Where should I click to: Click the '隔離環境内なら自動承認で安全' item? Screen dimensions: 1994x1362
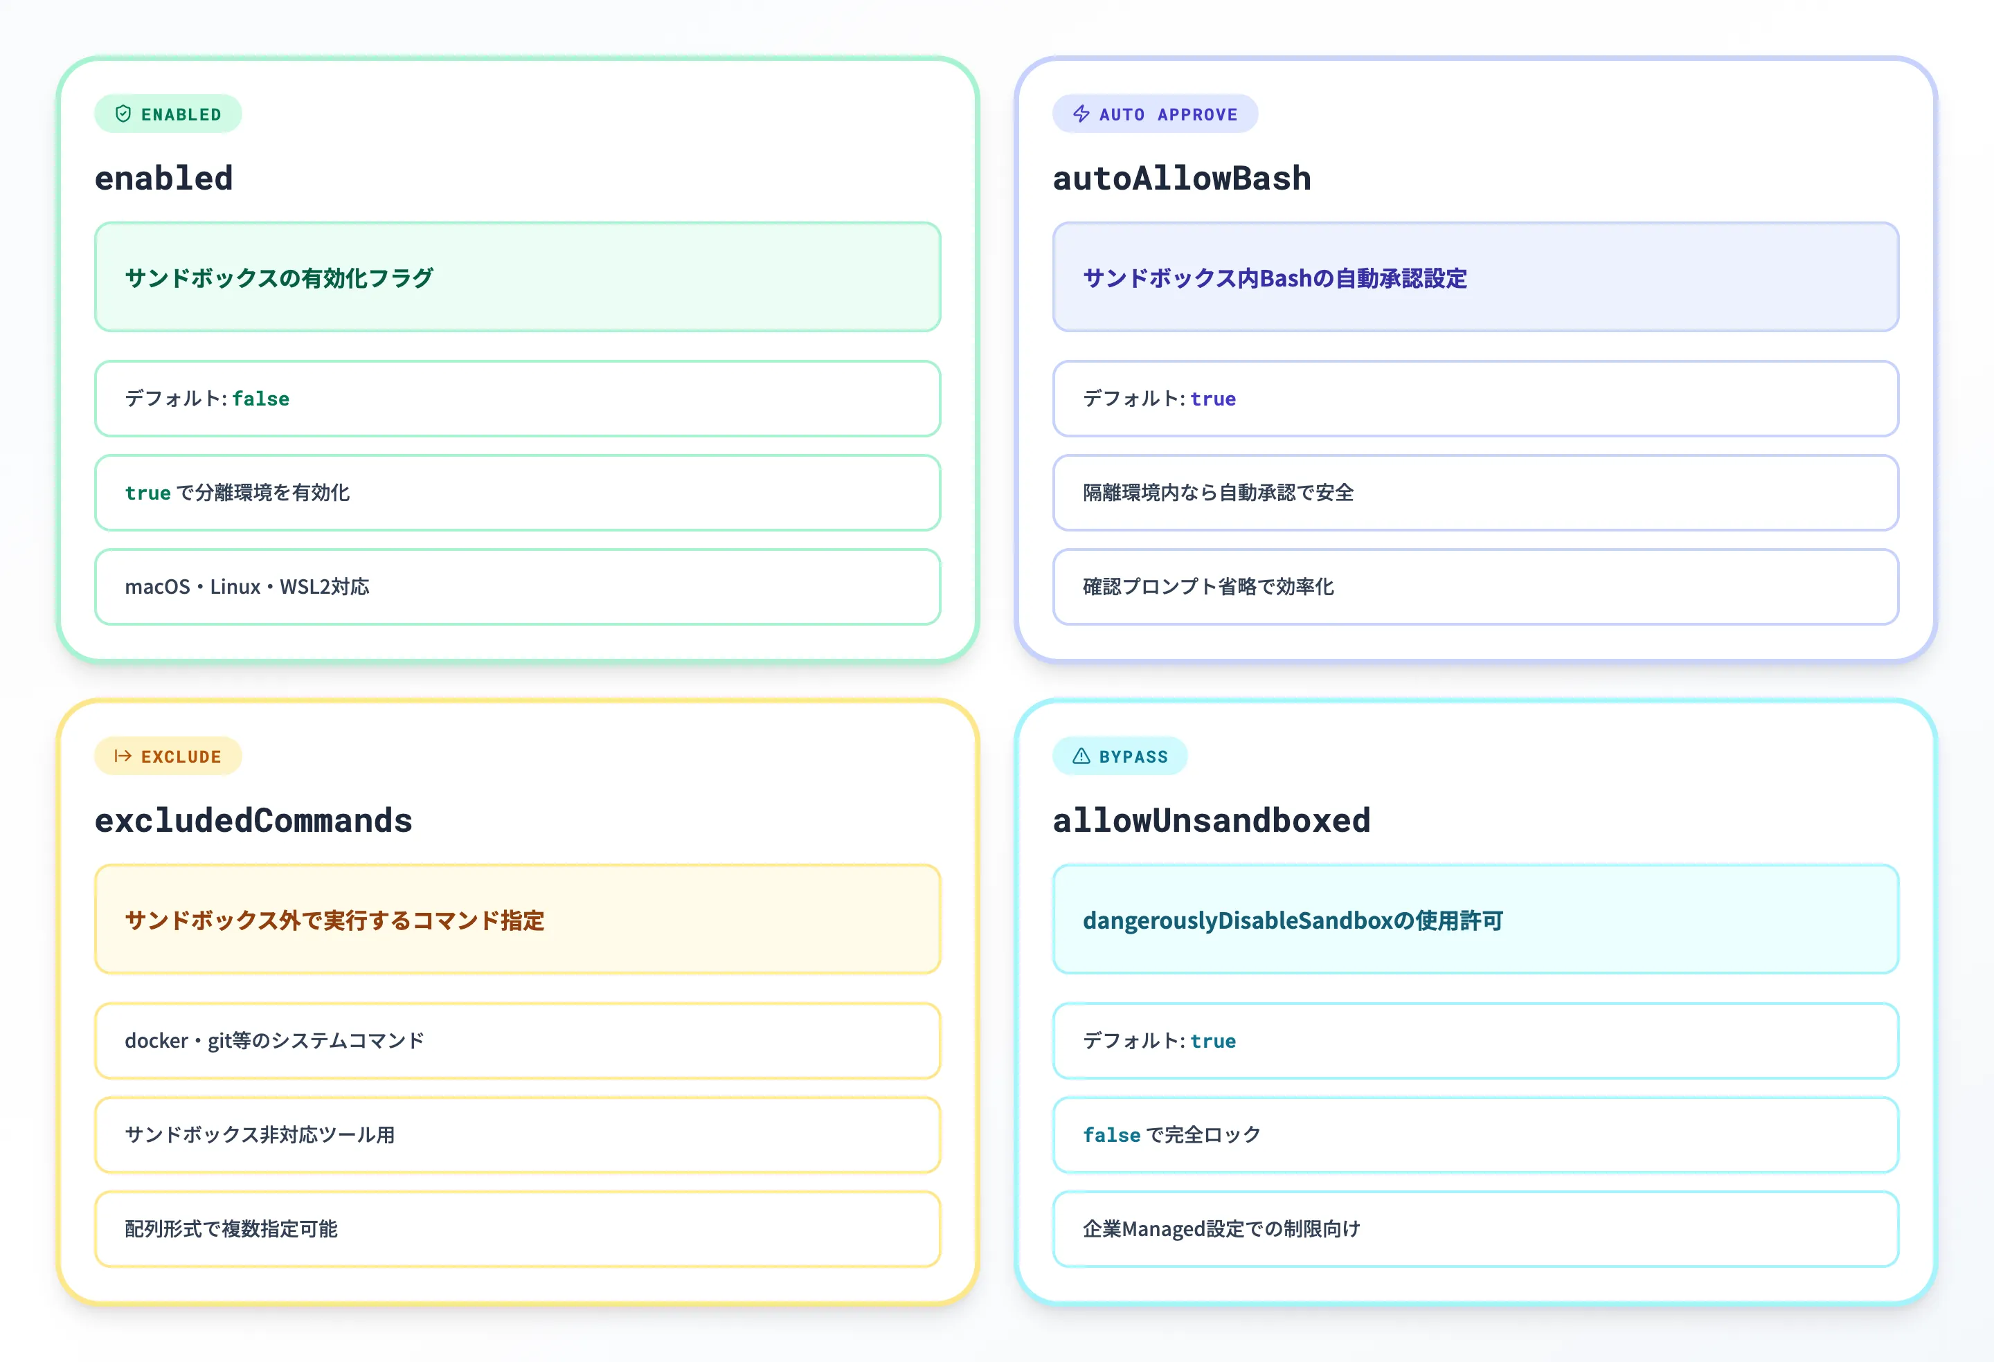pos(1475,492)
